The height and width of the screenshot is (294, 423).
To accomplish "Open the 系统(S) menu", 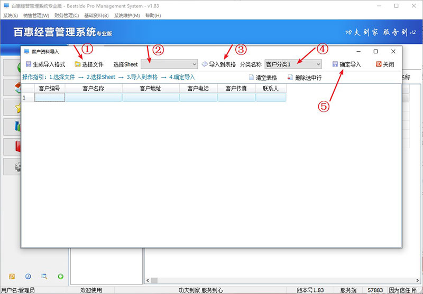I will (x=10, y=15).
